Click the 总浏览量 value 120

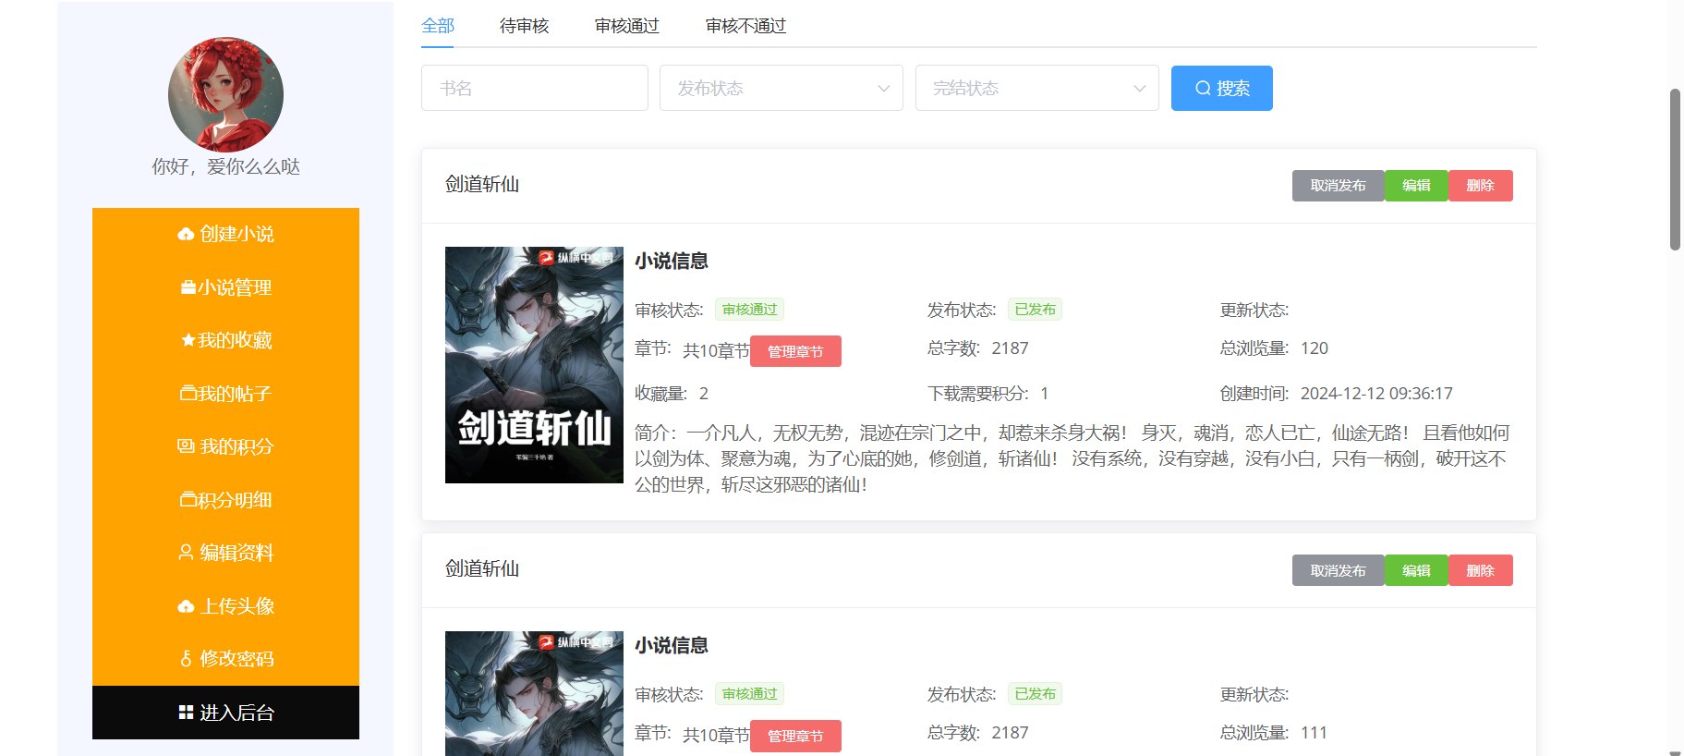(x=1314, y=348)
